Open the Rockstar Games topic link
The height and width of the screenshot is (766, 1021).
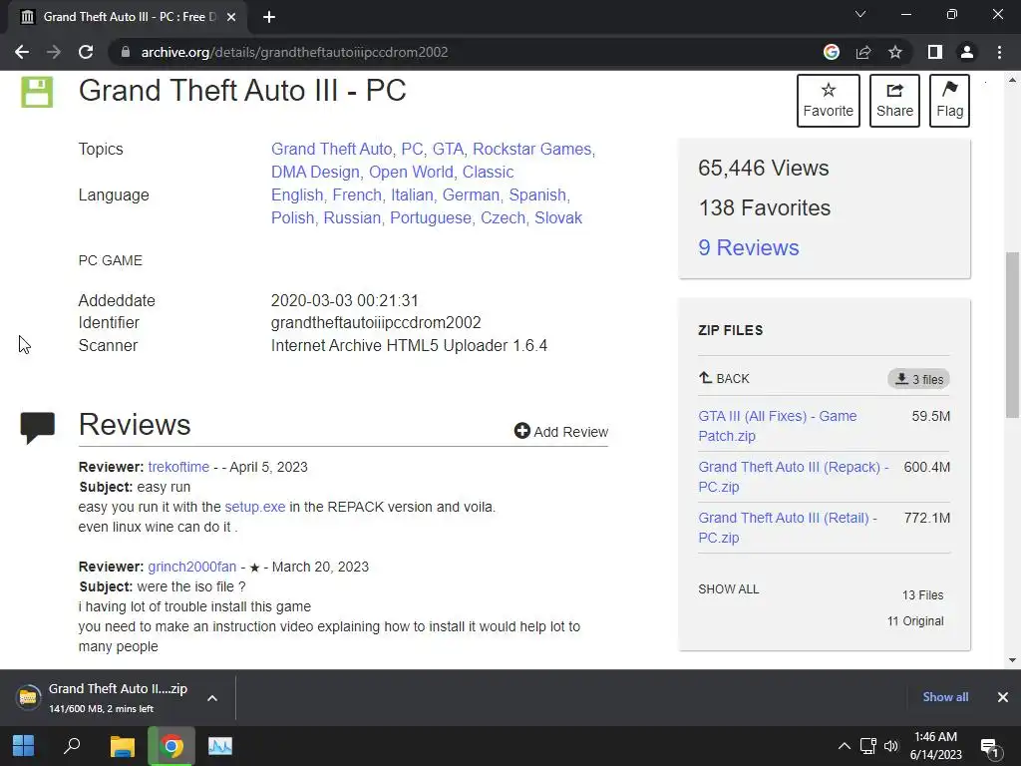532,150
